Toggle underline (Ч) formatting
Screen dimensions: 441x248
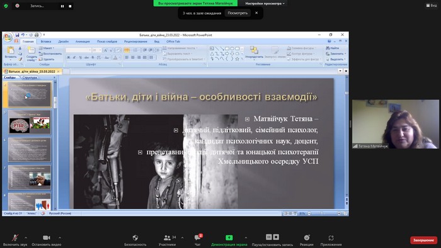80,57
